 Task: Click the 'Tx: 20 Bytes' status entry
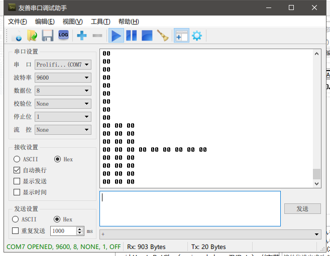(208, 247)
